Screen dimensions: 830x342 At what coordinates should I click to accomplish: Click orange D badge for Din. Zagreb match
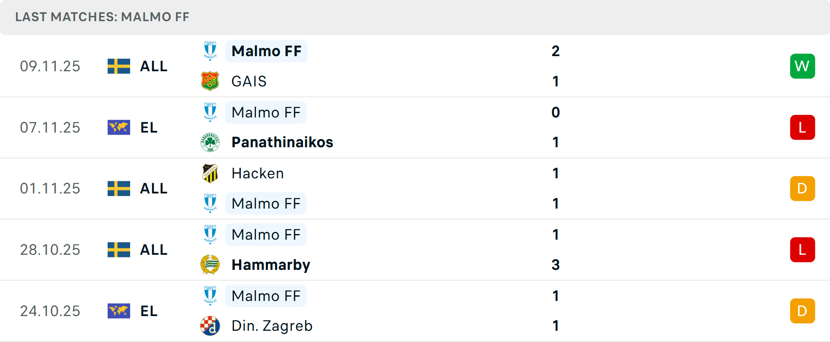click(x=802, y=311)
